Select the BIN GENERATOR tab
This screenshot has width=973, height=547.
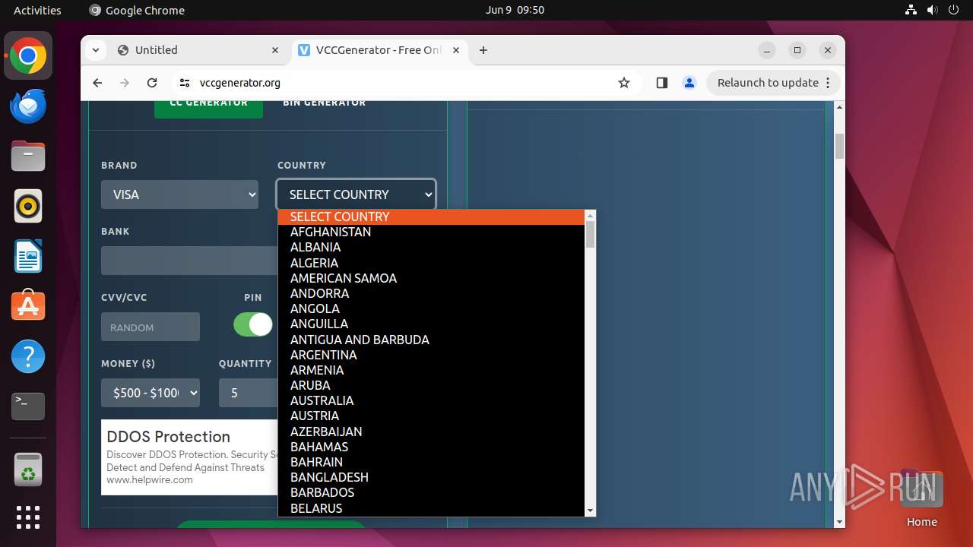pyautogui.click(x=325, y=103)
